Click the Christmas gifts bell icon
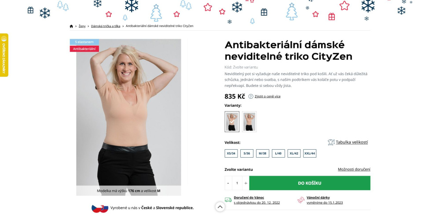Image resolution: width=440 pixels, height=216 pixels. (301, 200)
